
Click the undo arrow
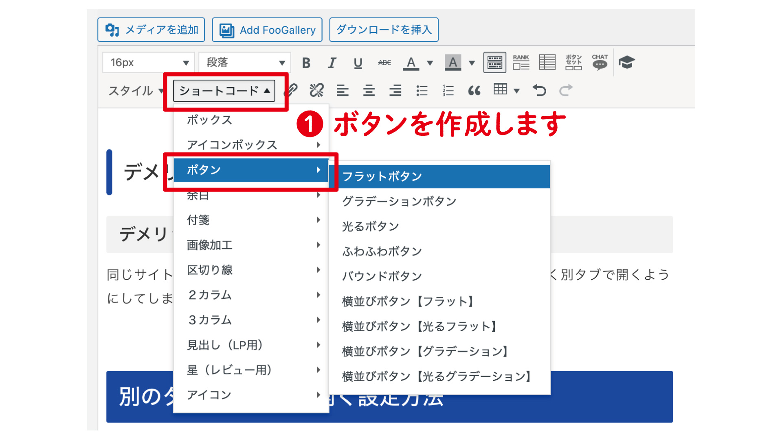click(x=539, y=90)
